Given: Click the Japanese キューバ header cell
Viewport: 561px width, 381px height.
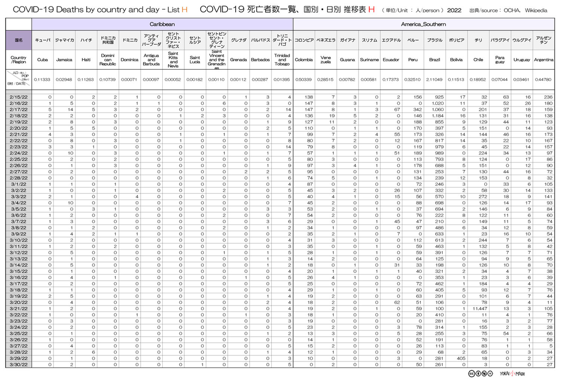Looking at the screenshot, I should coord(43,40).
